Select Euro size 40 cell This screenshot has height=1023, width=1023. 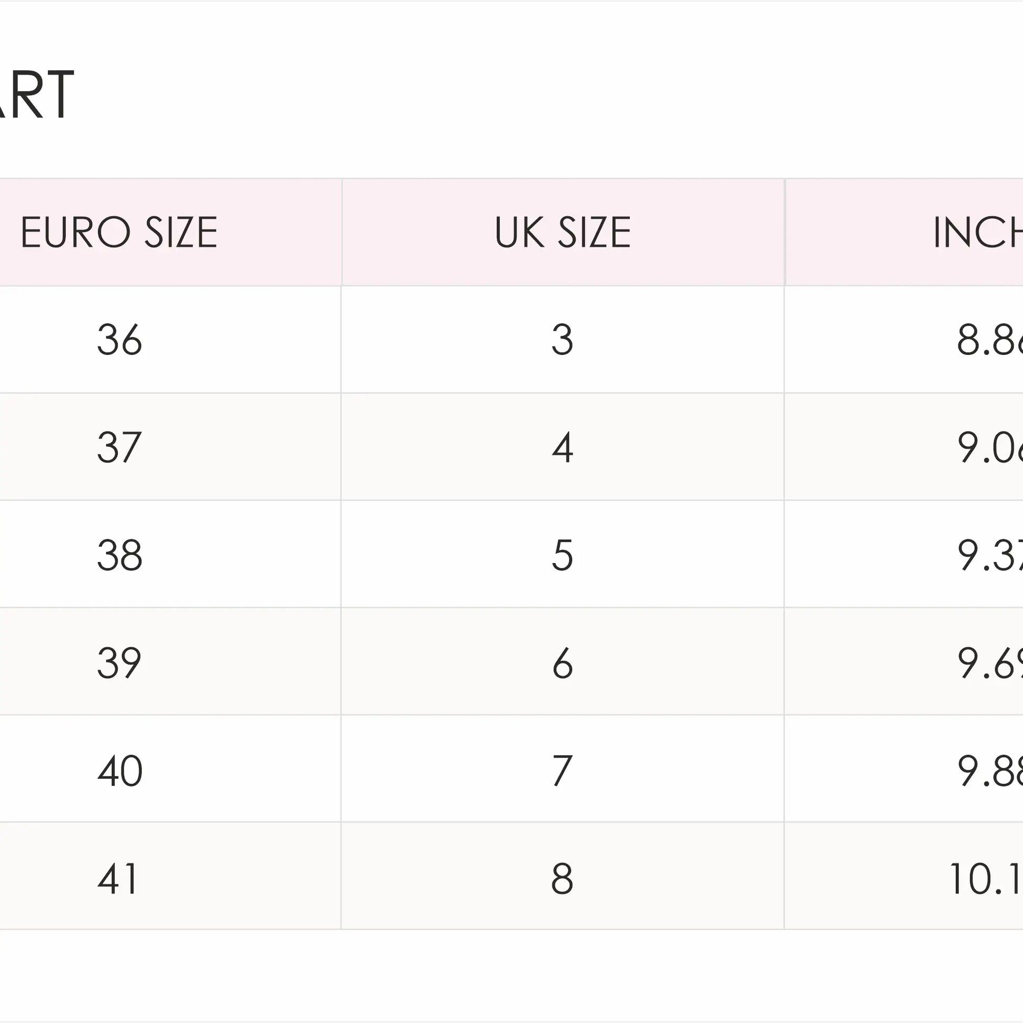170,769
